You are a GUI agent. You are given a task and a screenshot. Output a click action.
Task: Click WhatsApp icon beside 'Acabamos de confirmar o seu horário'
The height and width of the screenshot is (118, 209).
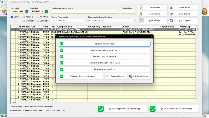coord(61,50)
